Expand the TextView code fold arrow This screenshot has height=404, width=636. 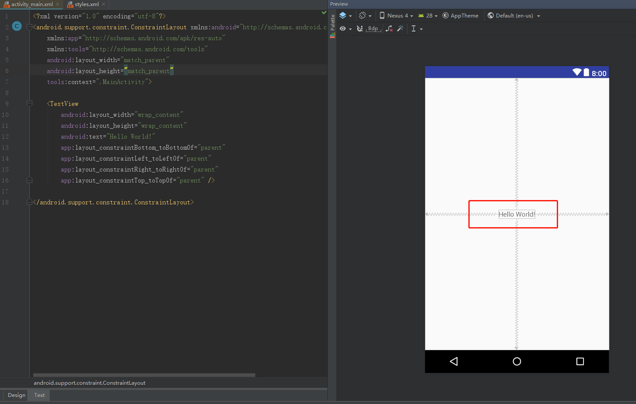[29, 104]
